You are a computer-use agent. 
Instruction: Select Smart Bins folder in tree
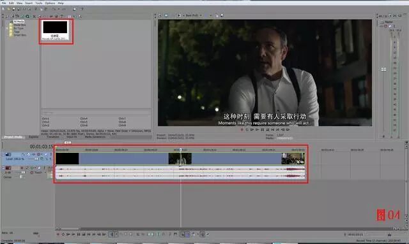(20, 35)
